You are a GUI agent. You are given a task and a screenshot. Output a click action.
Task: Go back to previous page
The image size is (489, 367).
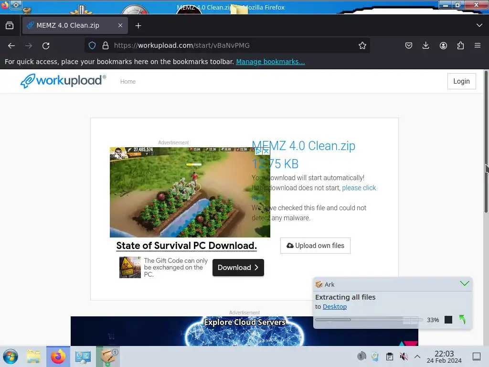pyautogui.click(x=11, y=45)
